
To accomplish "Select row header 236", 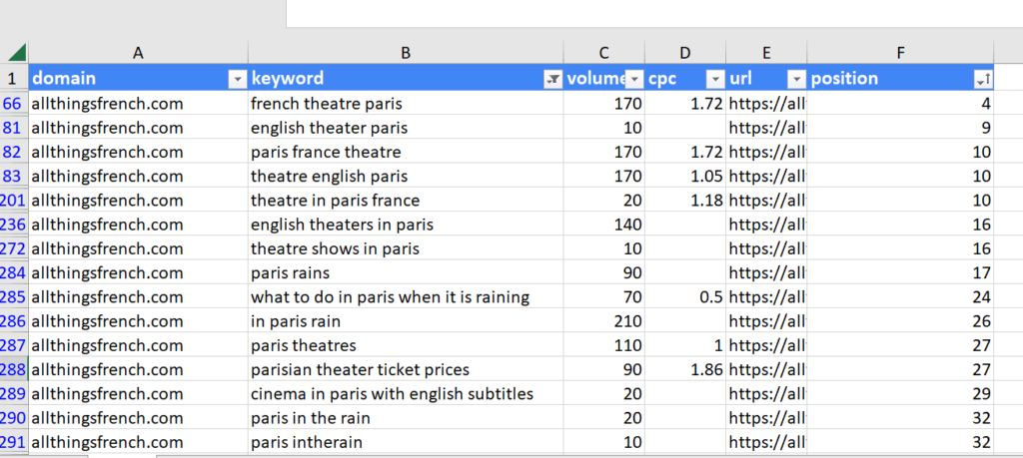I will point(14,225).
